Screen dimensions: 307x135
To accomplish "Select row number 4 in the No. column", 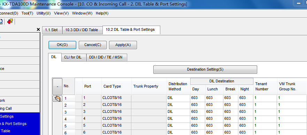I will point(69,119).
